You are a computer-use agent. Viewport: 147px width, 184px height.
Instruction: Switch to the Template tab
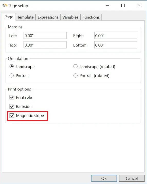point(25,17)
